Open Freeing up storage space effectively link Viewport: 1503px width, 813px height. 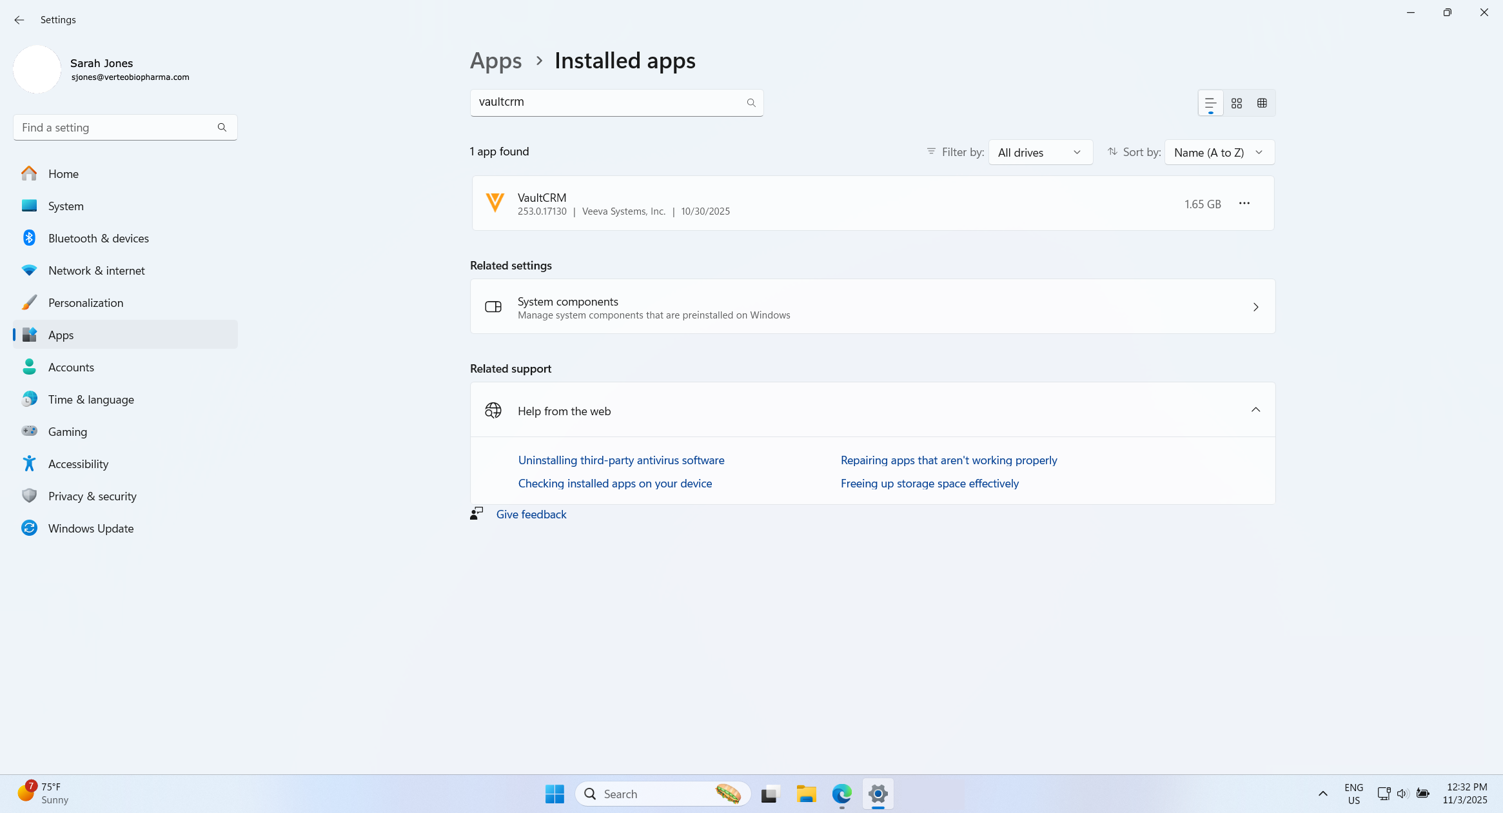click(x=929, y=484)
